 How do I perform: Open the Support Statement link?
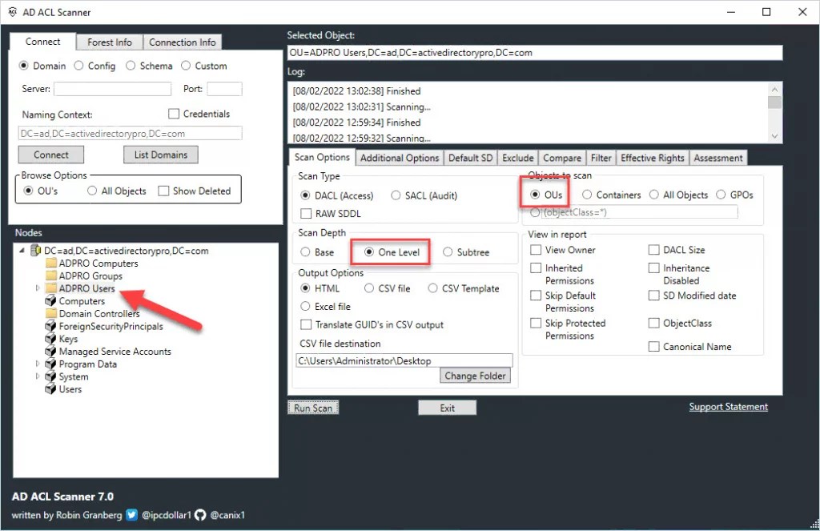pos(728,406)
